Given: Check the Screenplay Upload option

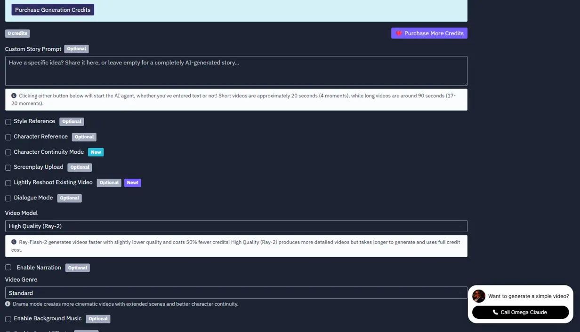Looking at the screenshot, I should [8, 168].
